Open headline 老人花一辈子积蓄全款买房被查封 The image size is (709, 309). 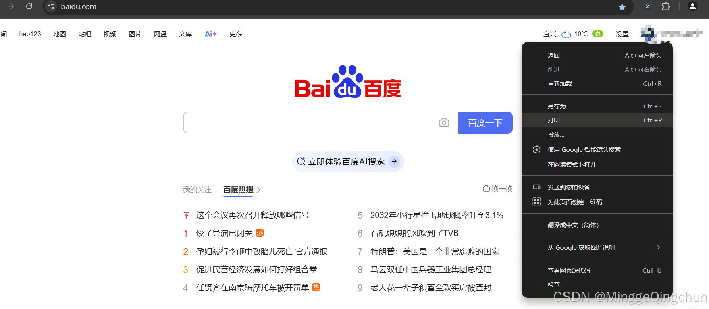coord(431,288)
